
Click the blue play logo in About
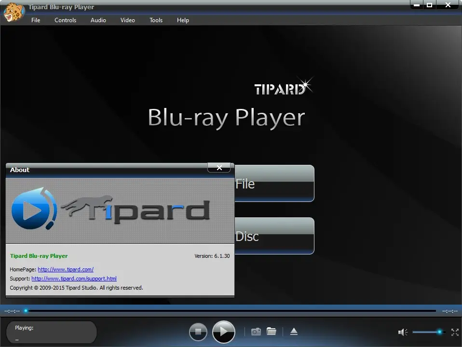tap(34, 209)
